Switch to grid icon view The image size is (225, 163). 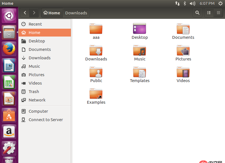pyautogui.click(x=219, y=13)
